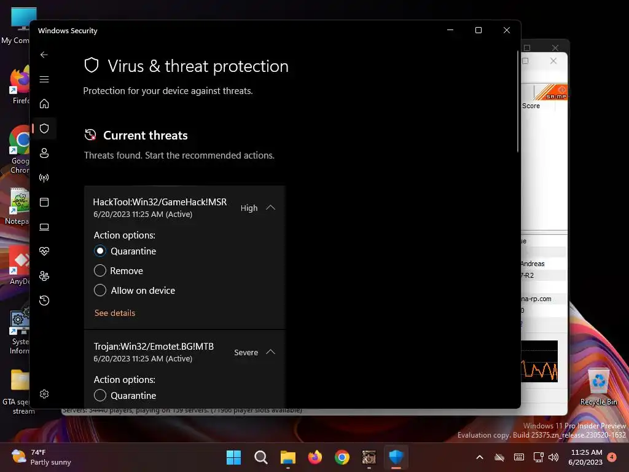Select Virus & threat protection shield icon
Screen dimensions: 629x472
(44, 128)
